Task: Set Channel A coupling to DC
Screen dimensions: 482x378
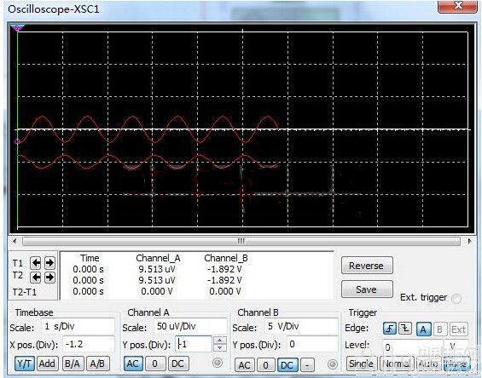Action: tap(177, 364)
